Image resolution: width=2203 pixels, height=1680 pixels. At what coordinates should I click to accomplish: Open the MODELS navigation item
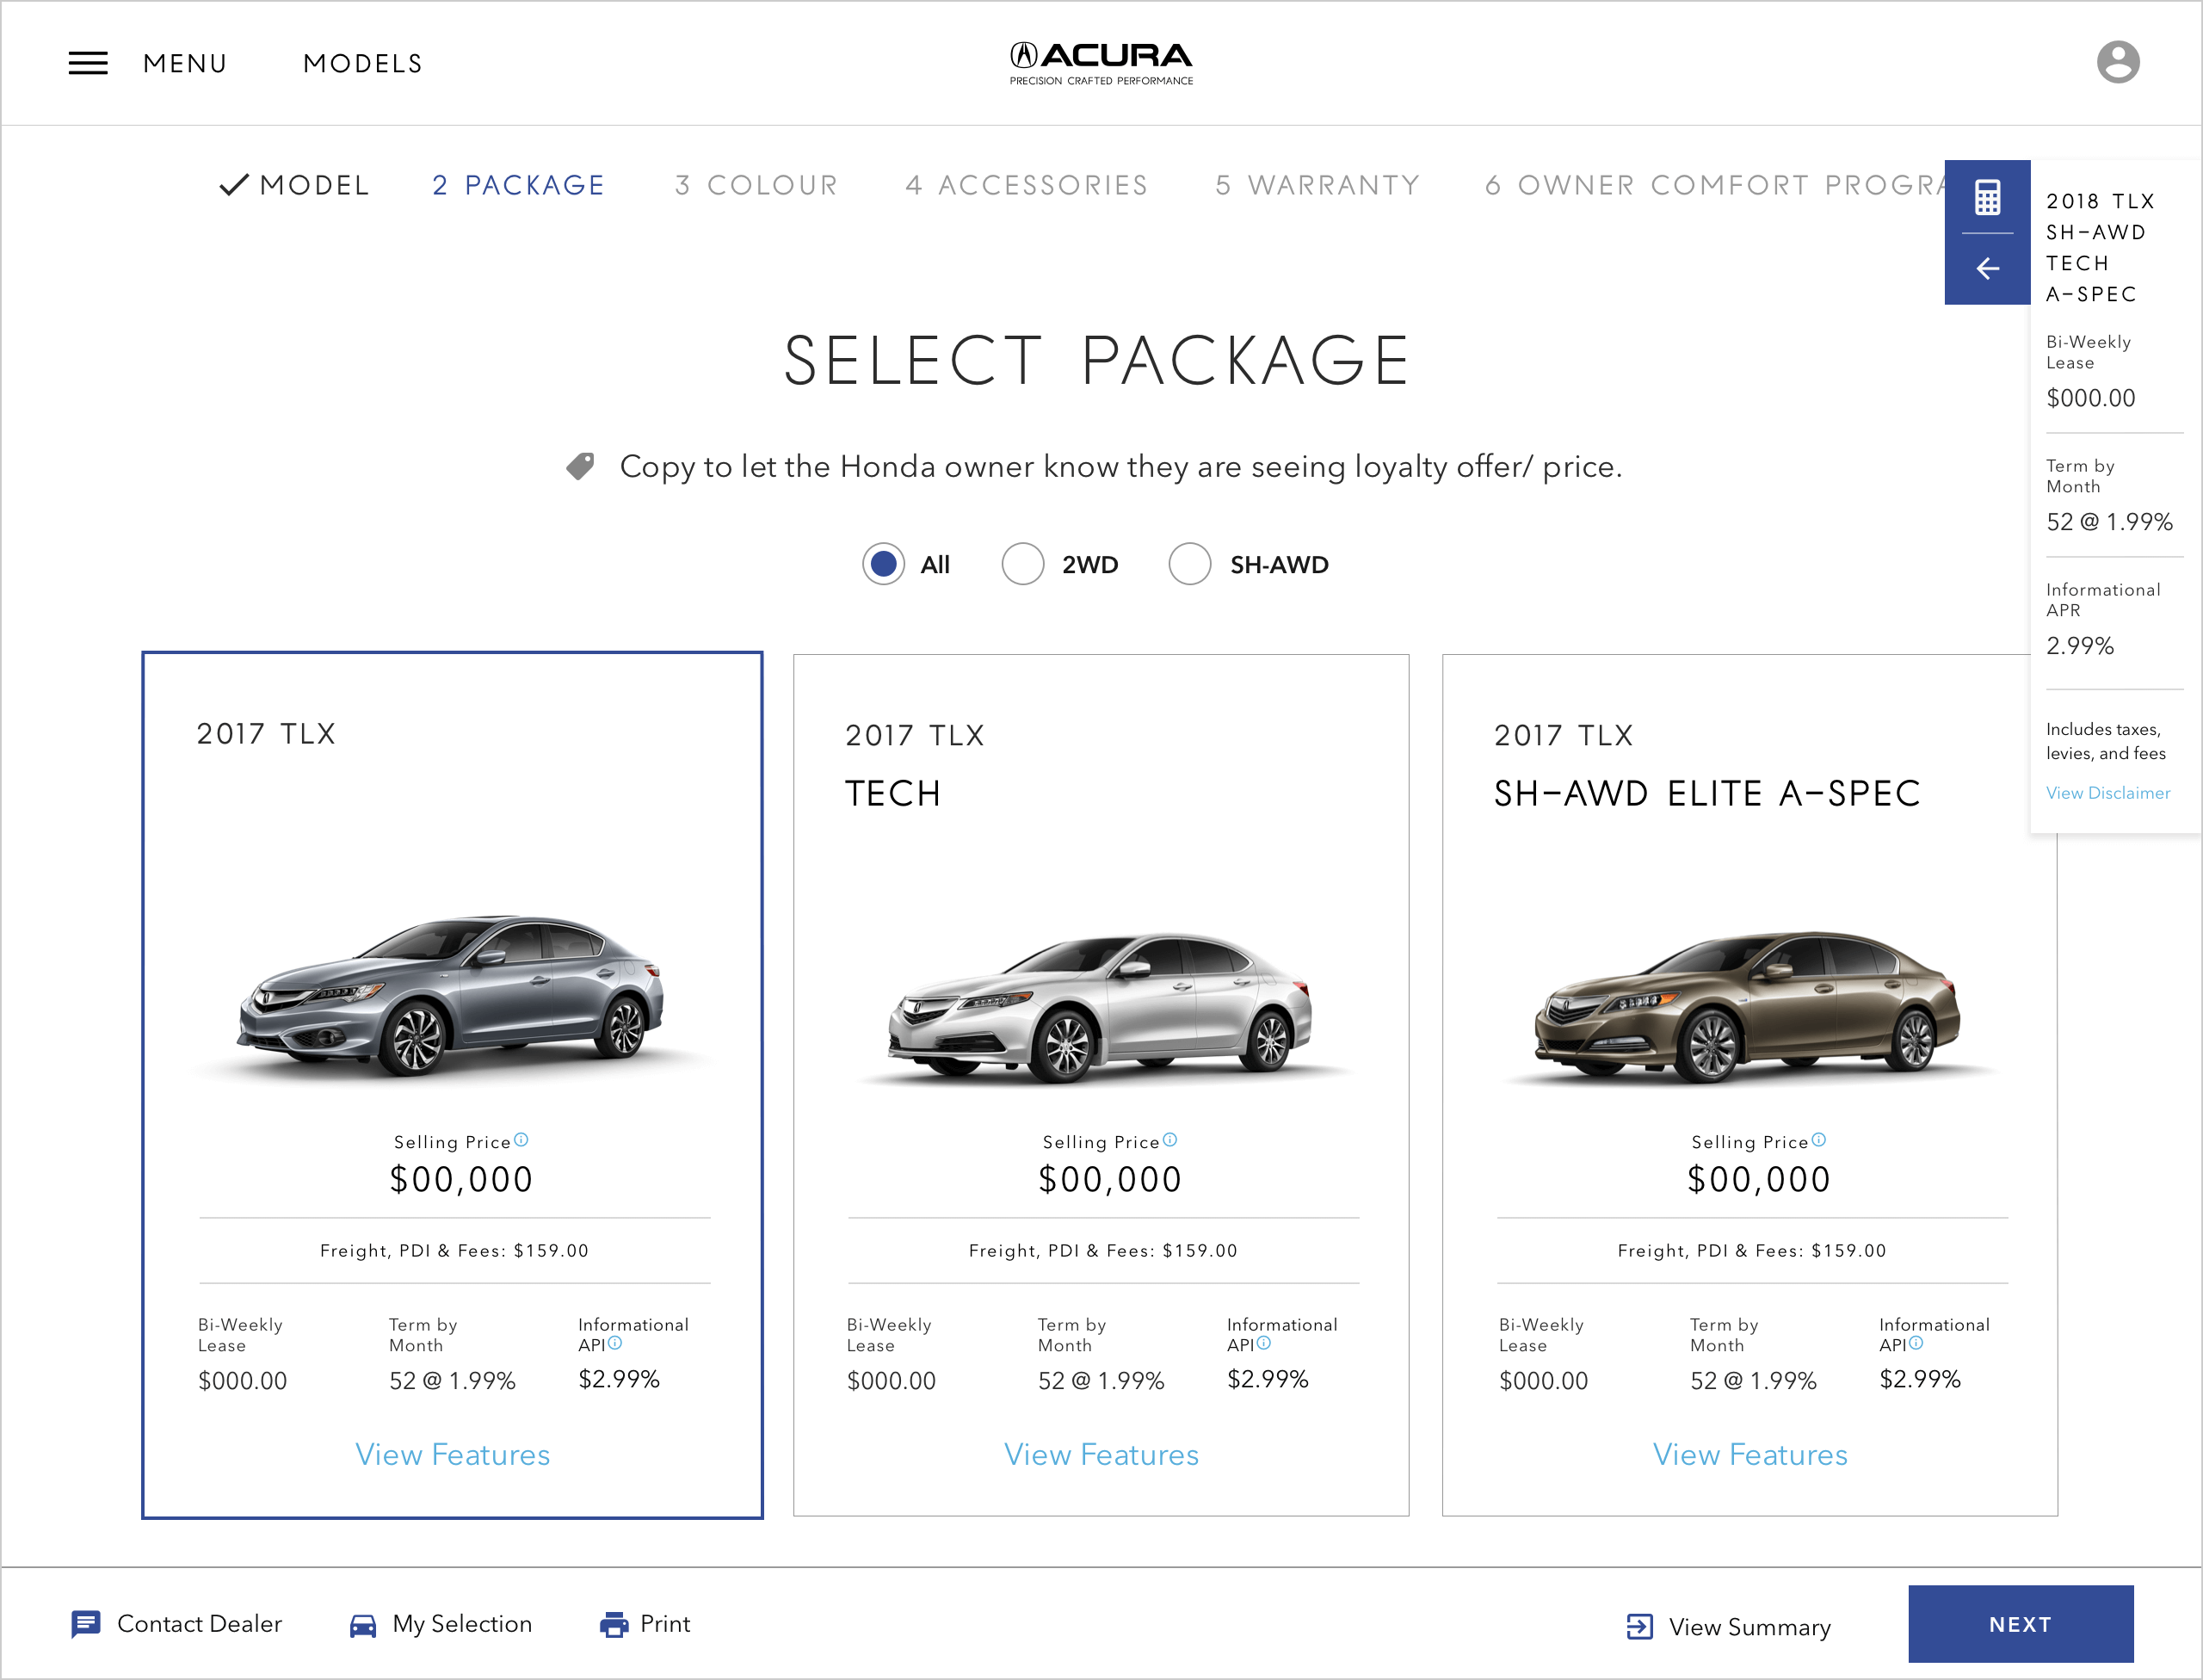point(363,64)
